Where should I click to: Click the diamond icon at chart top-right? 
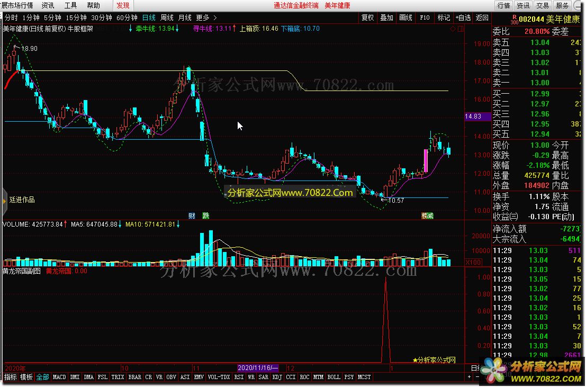point(453,29)
